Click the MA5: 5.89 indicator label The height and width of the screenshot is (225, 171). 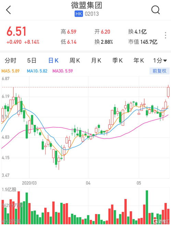[x=11, y=71]
